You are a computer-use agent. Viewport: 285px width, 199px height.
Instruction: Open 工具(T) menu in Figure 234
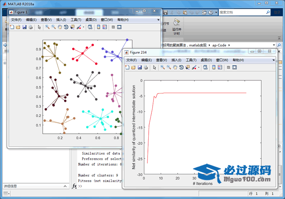pyautogui.click(x=191, y=60)
